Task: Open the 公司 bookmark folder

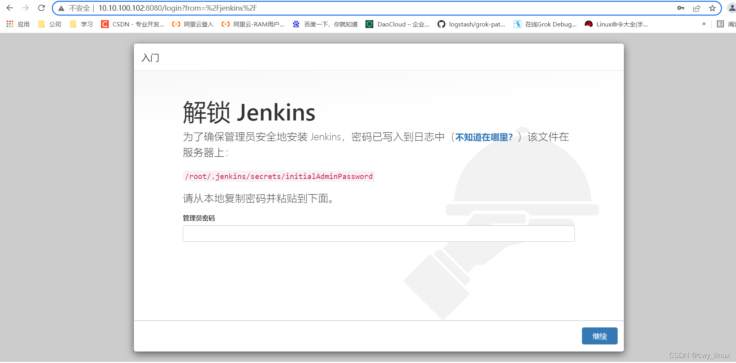Action: (x=50, y=24)
